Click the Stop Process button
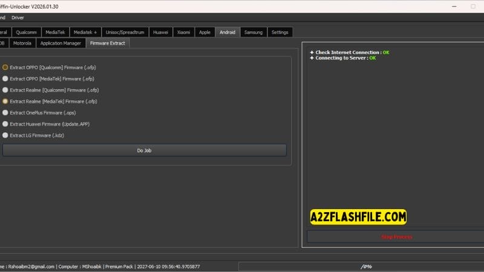Screen dimensions: 484x272 [x=396, y=236]
